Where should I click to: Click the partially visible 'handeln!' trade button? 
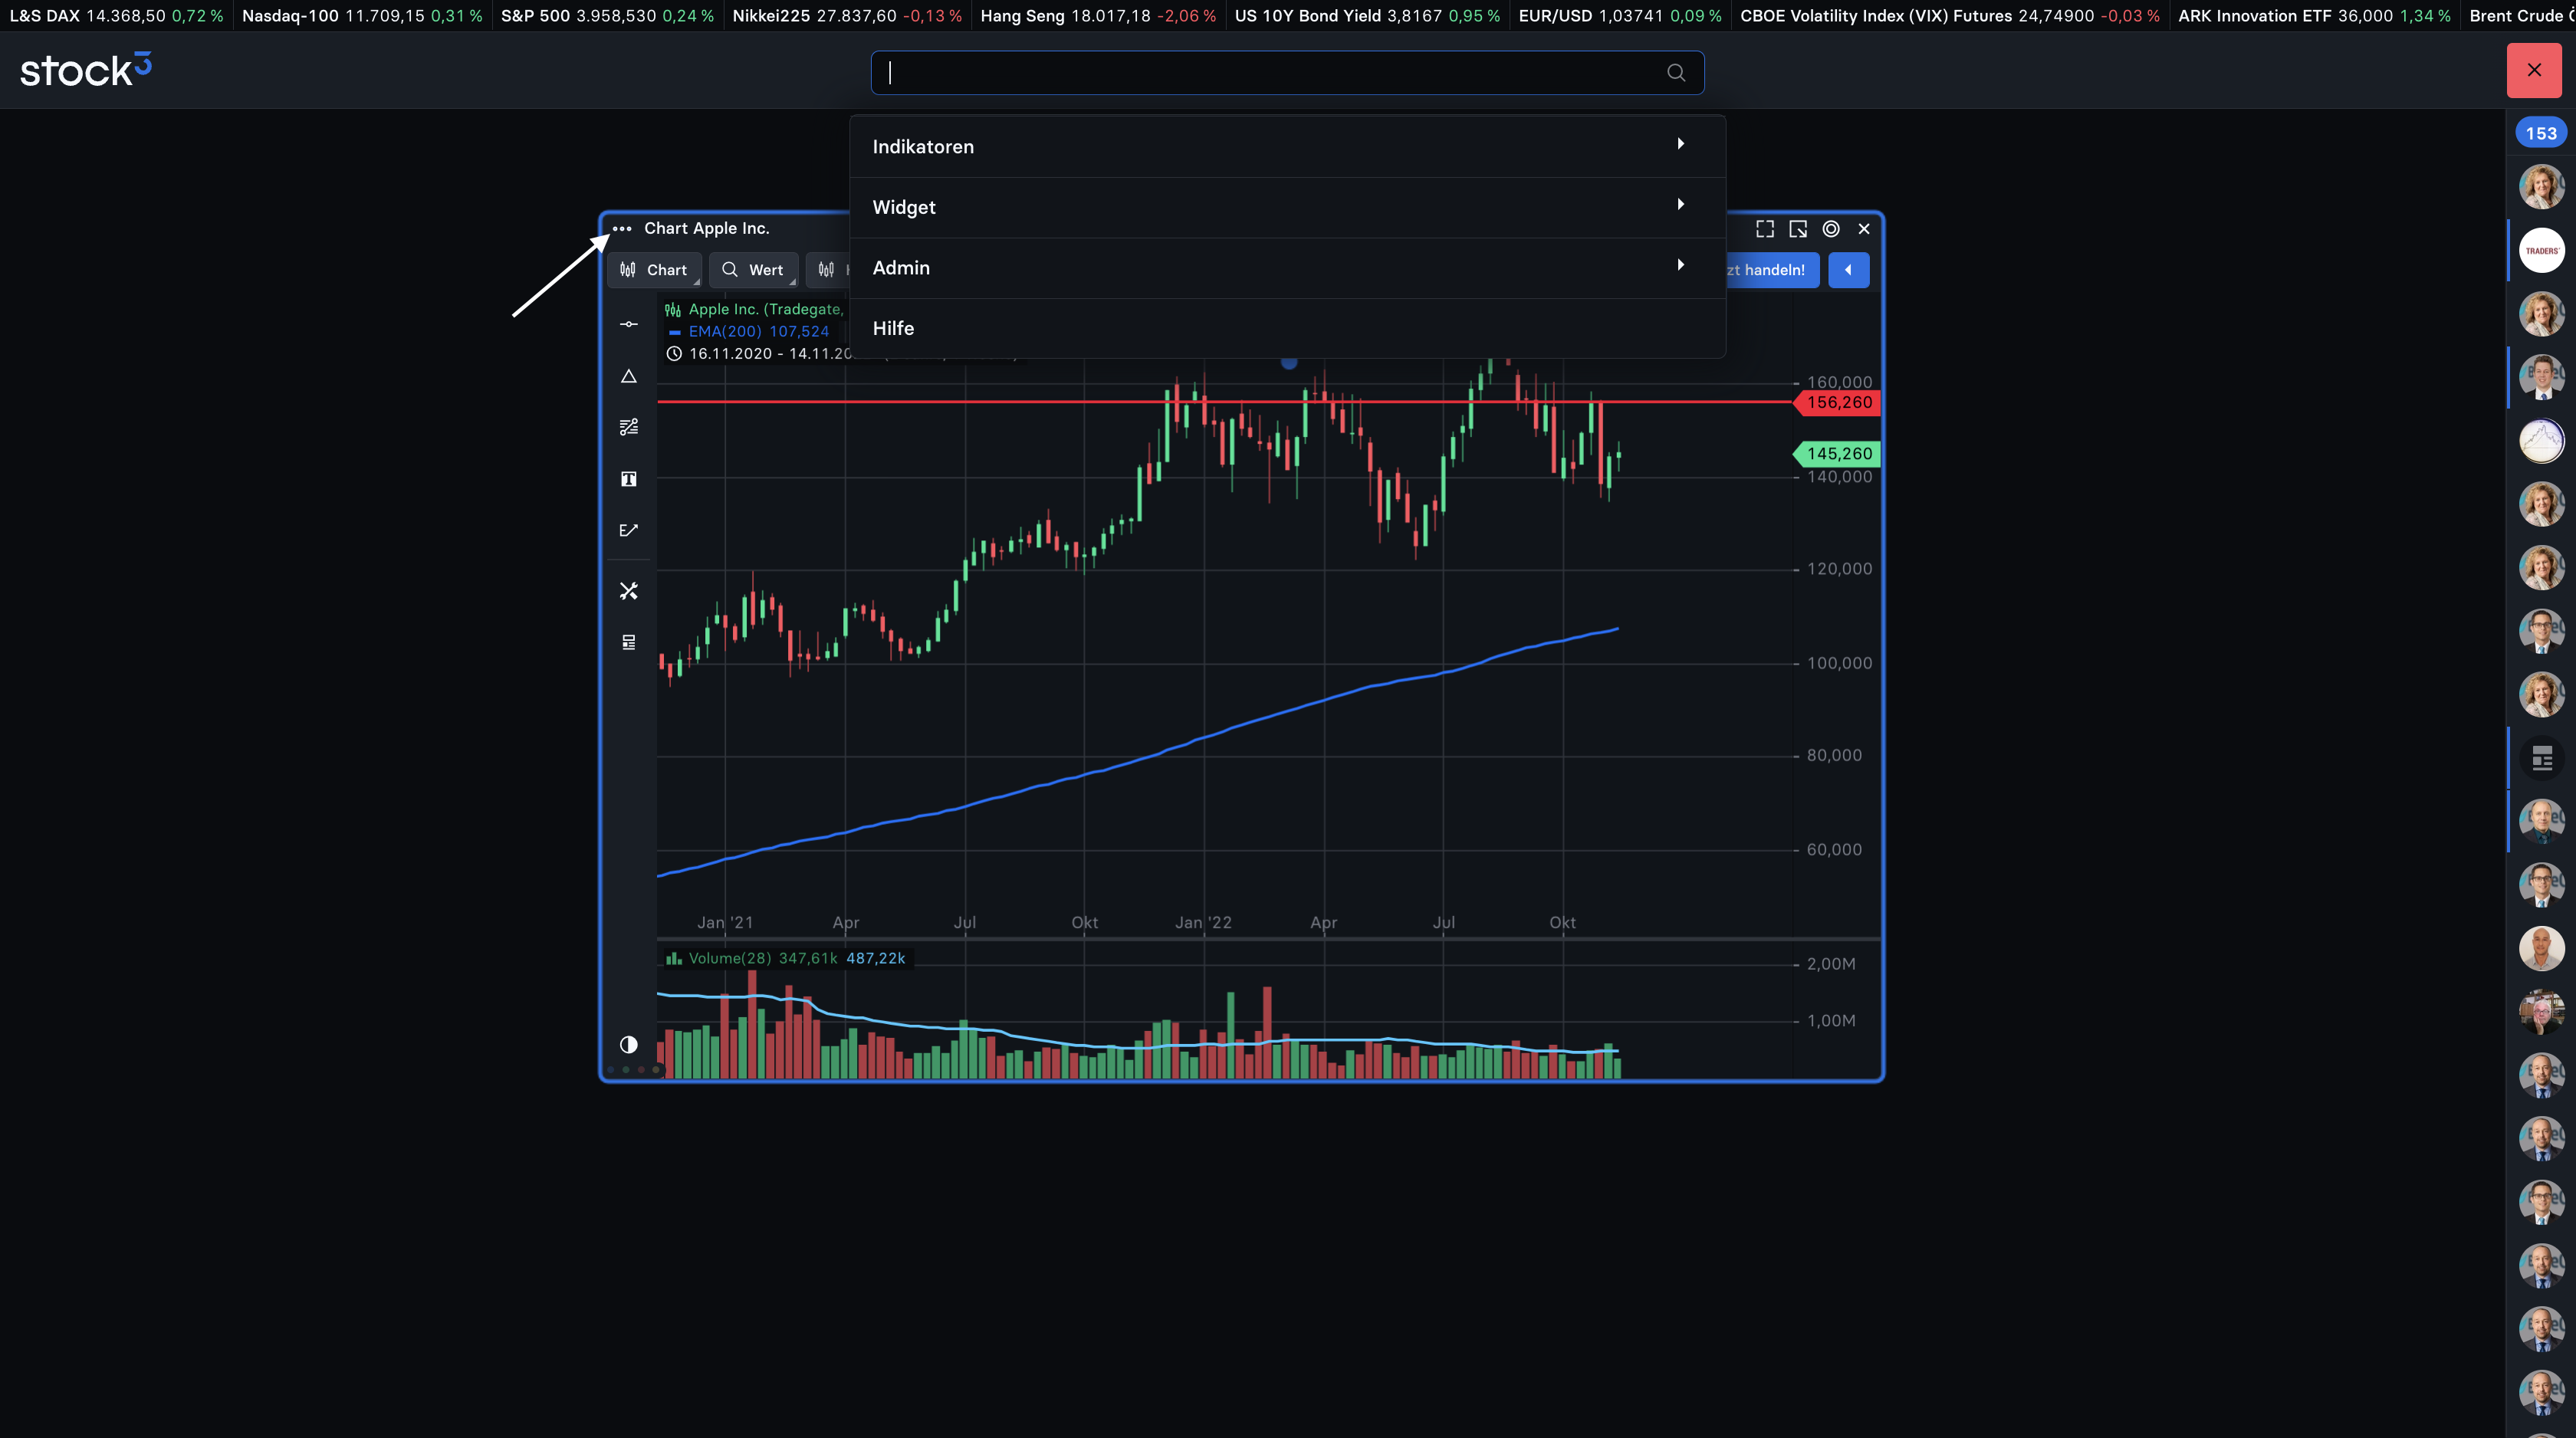coord(1772,270)
